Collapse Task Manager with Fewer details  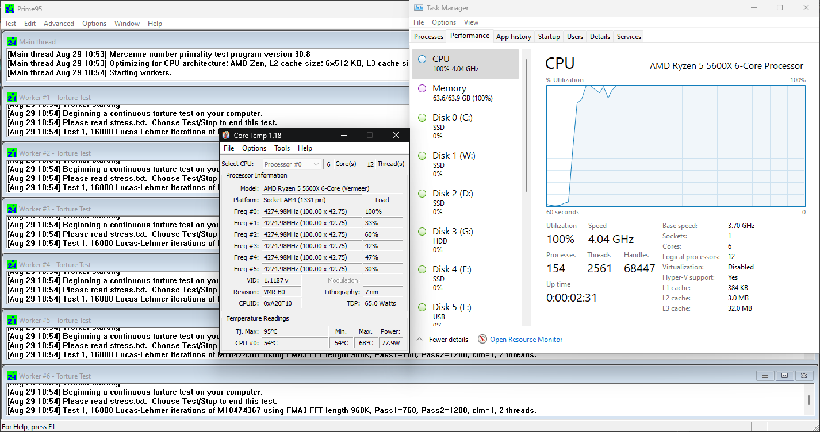pos(442,339)
